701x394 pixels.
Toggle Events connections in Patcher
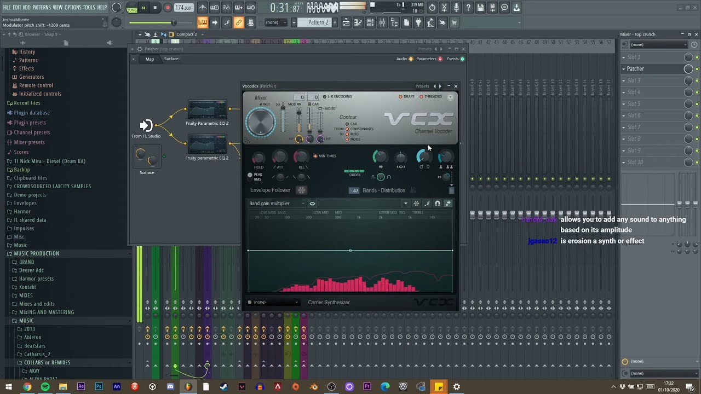(456, 59)
